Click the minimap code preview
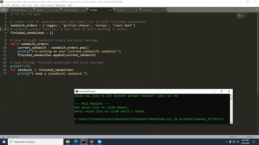259x145 pixels. pos(242,15)
